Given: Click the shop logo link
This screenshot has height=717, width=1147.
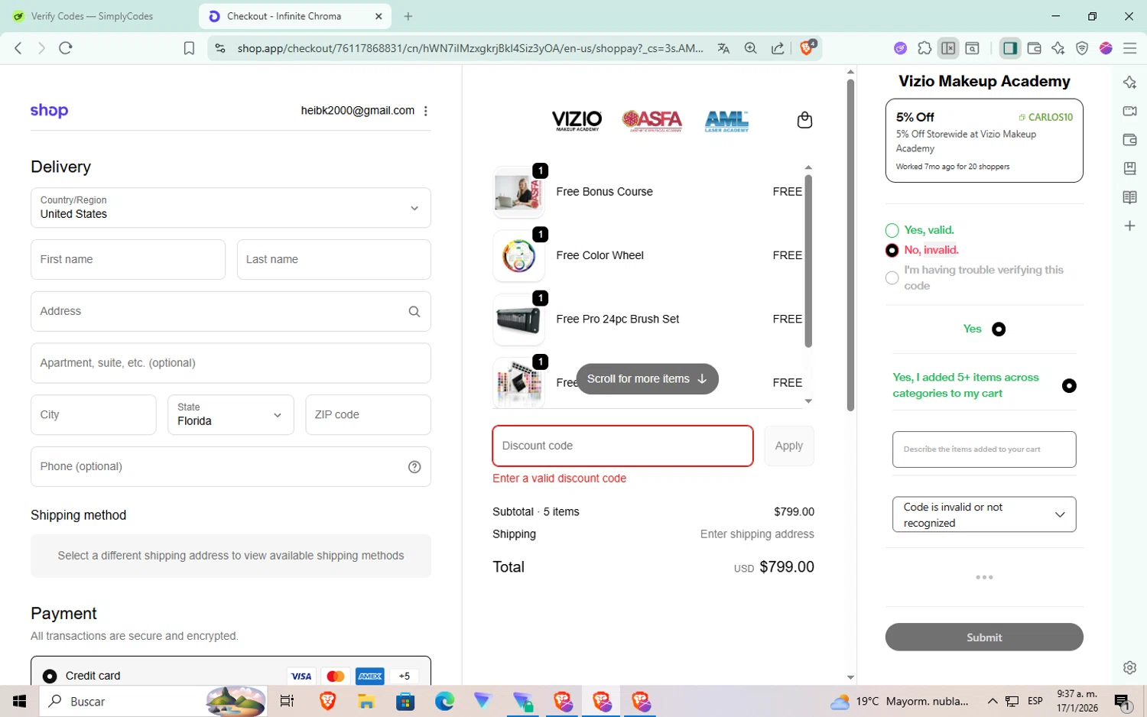Looking at the screenshot, I should tap(49, 110).
